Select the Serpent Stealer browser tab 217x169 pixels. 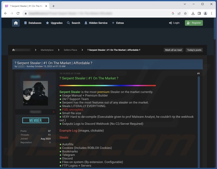(x=26, y=6)
